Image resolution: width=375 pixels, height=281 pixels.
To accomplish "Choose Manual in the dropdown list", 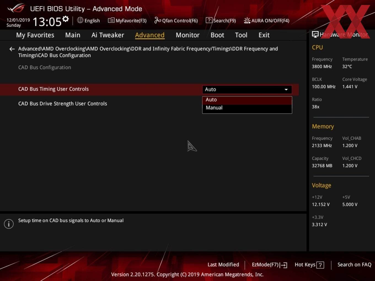I will click(247, 108).
